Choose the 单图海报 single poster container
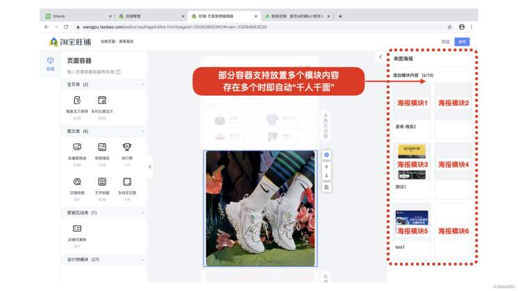518x291 pixels. pos(102,147)
